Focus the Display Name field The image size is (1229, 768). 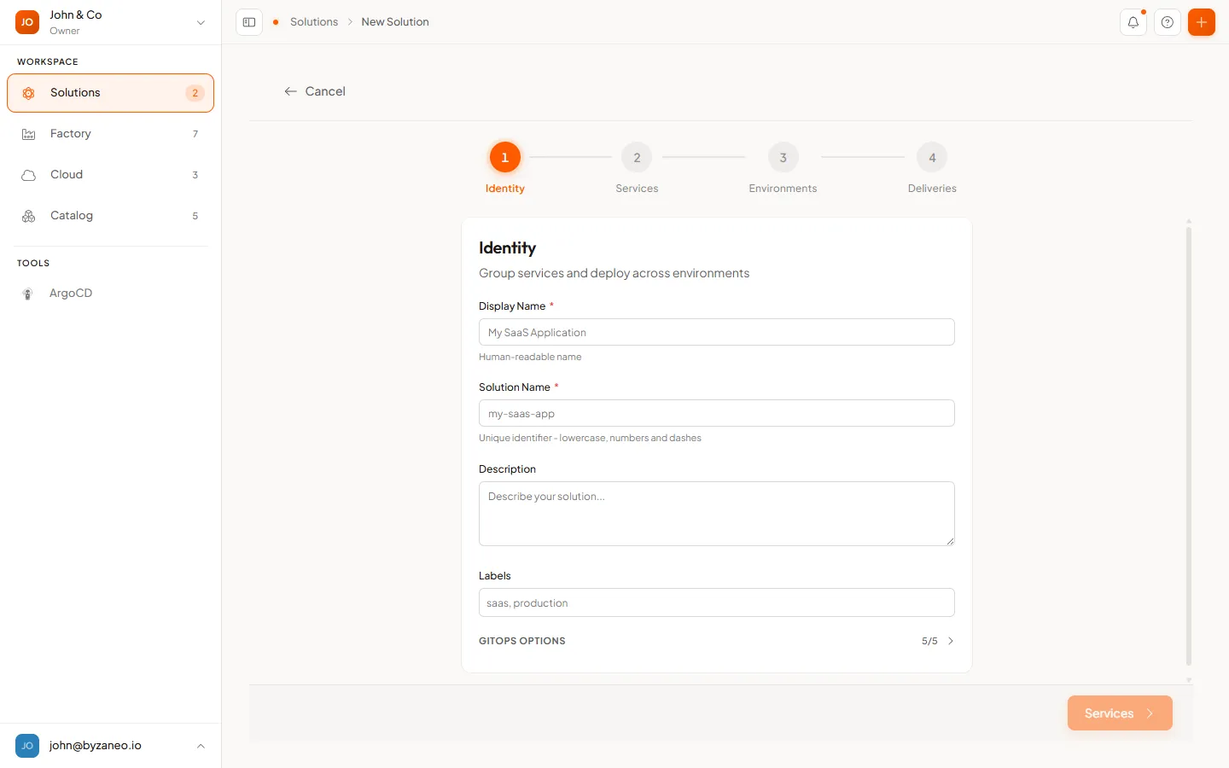[x=716, y=332]
